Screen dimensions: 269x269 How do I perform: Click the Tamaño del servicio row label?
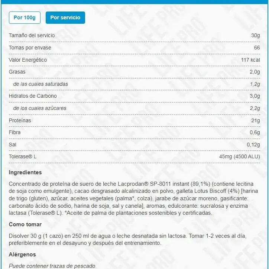32,35
